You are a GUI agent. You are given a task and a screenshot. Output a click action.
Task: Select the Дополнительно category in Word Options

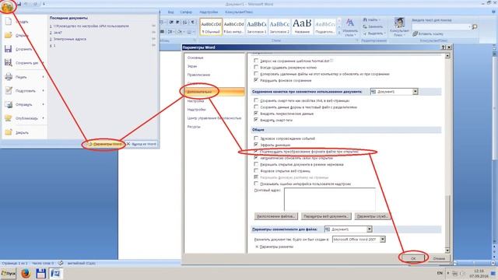(215, 92)
